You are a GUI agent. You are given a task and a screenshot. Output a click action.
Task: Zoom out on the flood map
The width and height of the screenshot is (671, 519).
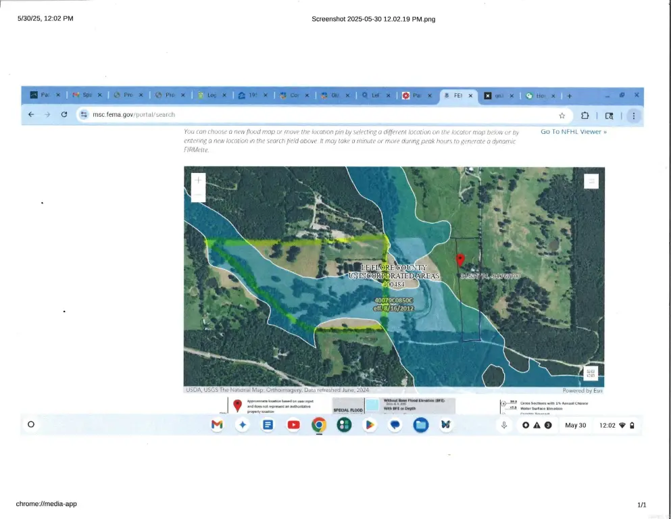point(198,195)
